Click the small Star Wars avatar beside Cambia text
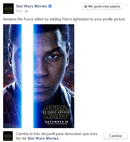Image resolution: width=130 pixels, height=142 pixels. (x=8, y=136)
